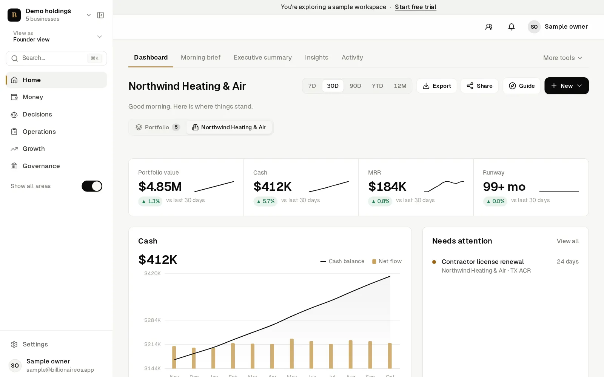
Task: Open the New dropdown button
Action: click(x=567, y=86)
